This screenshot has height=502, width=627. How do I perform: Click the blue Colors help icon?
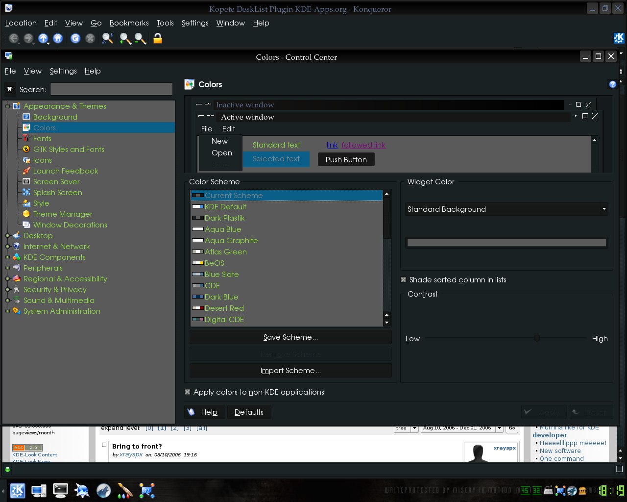point(612,84)
